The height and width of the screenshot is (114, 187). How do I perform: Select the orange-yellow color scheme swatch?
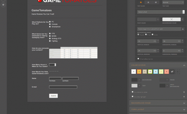tap(139, 72)
